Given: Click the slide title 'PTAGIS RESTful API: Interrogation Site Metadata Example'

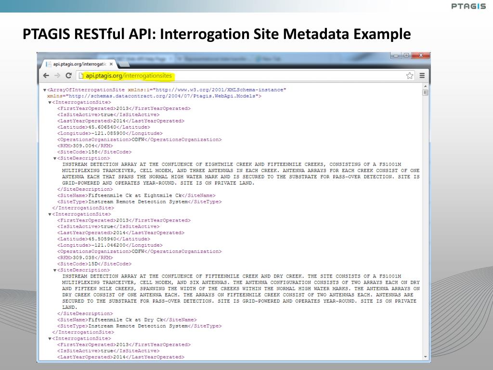Looking at the screenshot, I should pos(217,34).
